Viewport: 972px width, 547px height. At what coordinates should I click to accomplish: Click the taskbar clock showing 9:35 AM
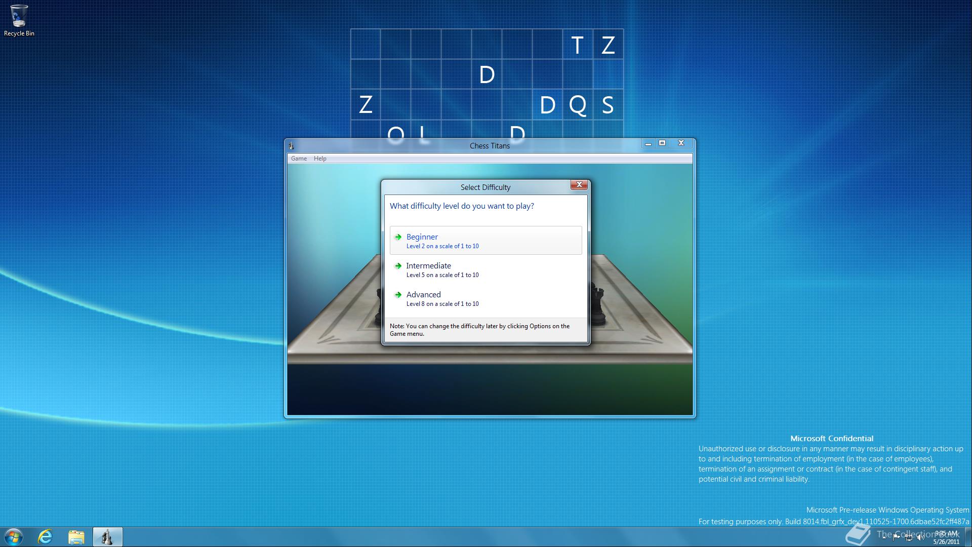(946, 537)
